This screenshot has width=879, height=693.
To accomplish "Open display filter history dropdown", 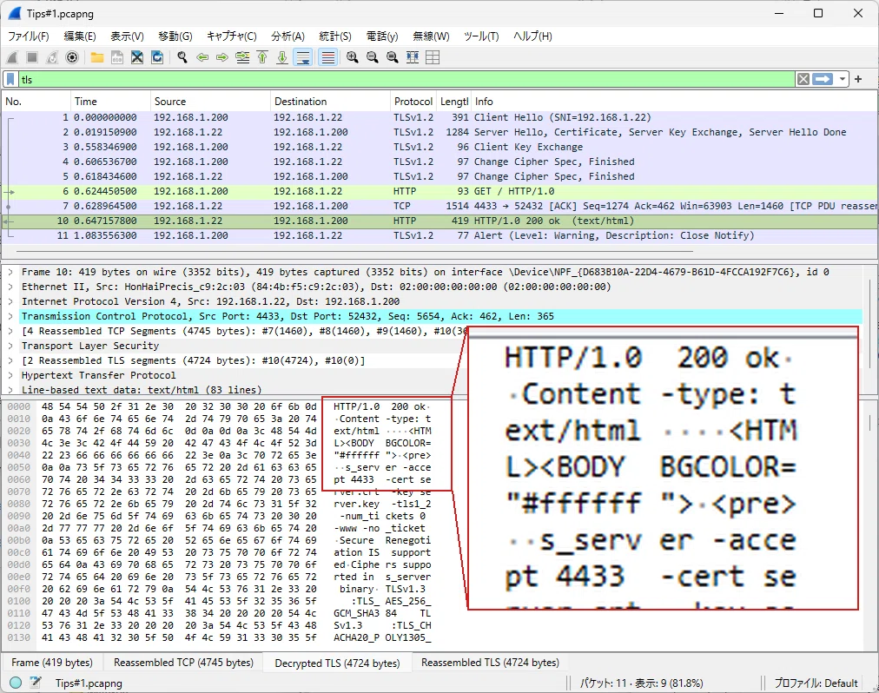I will click(842, 79).
